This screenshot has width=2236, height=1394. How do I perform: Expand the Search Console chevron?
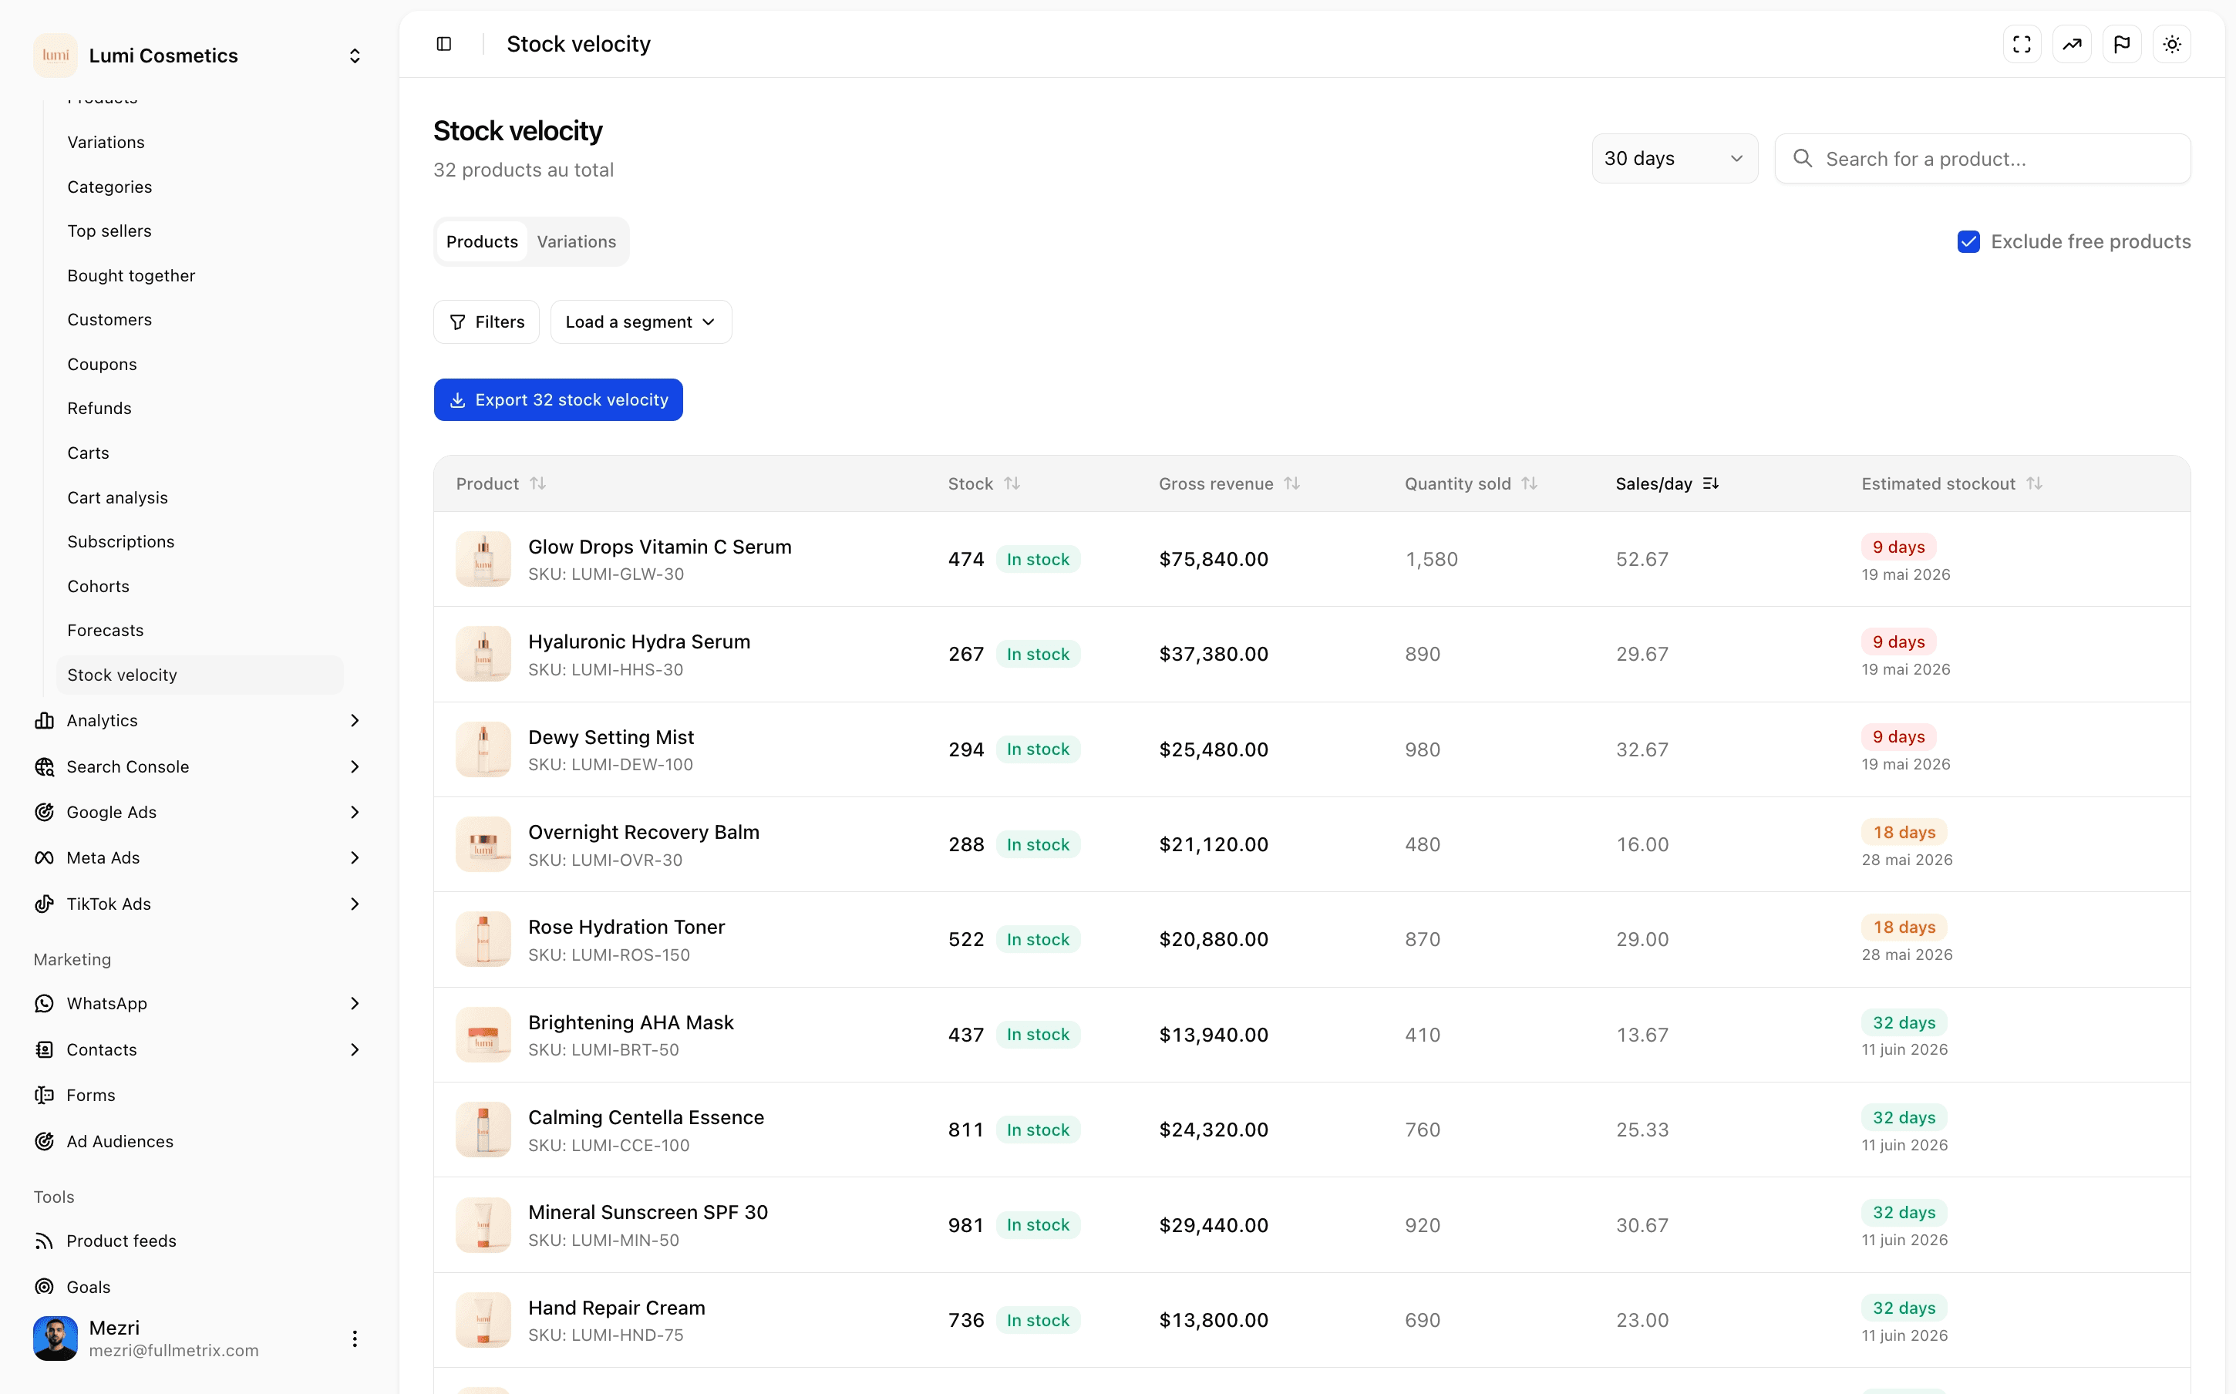[355, 767]
